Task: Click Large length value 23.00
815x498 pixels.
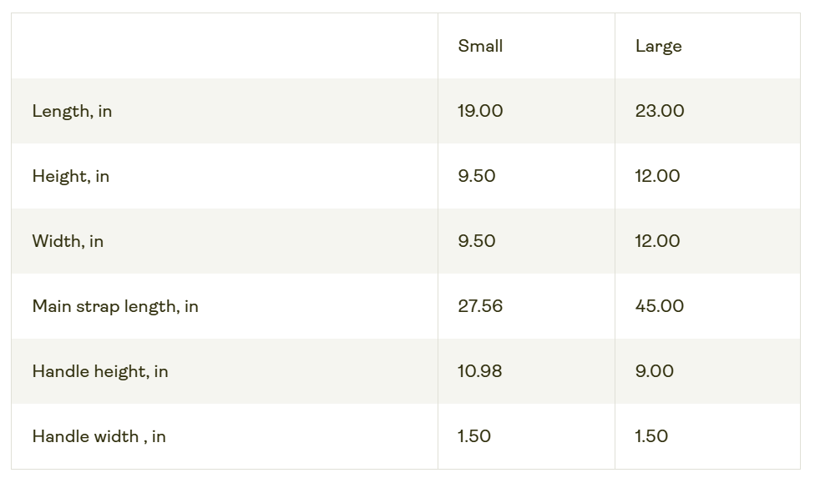Action: pos(660,111)
